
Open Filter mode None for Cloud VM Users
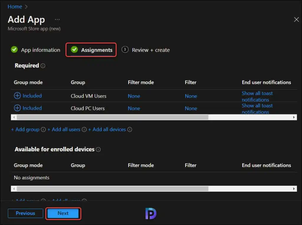coord(134,96)
